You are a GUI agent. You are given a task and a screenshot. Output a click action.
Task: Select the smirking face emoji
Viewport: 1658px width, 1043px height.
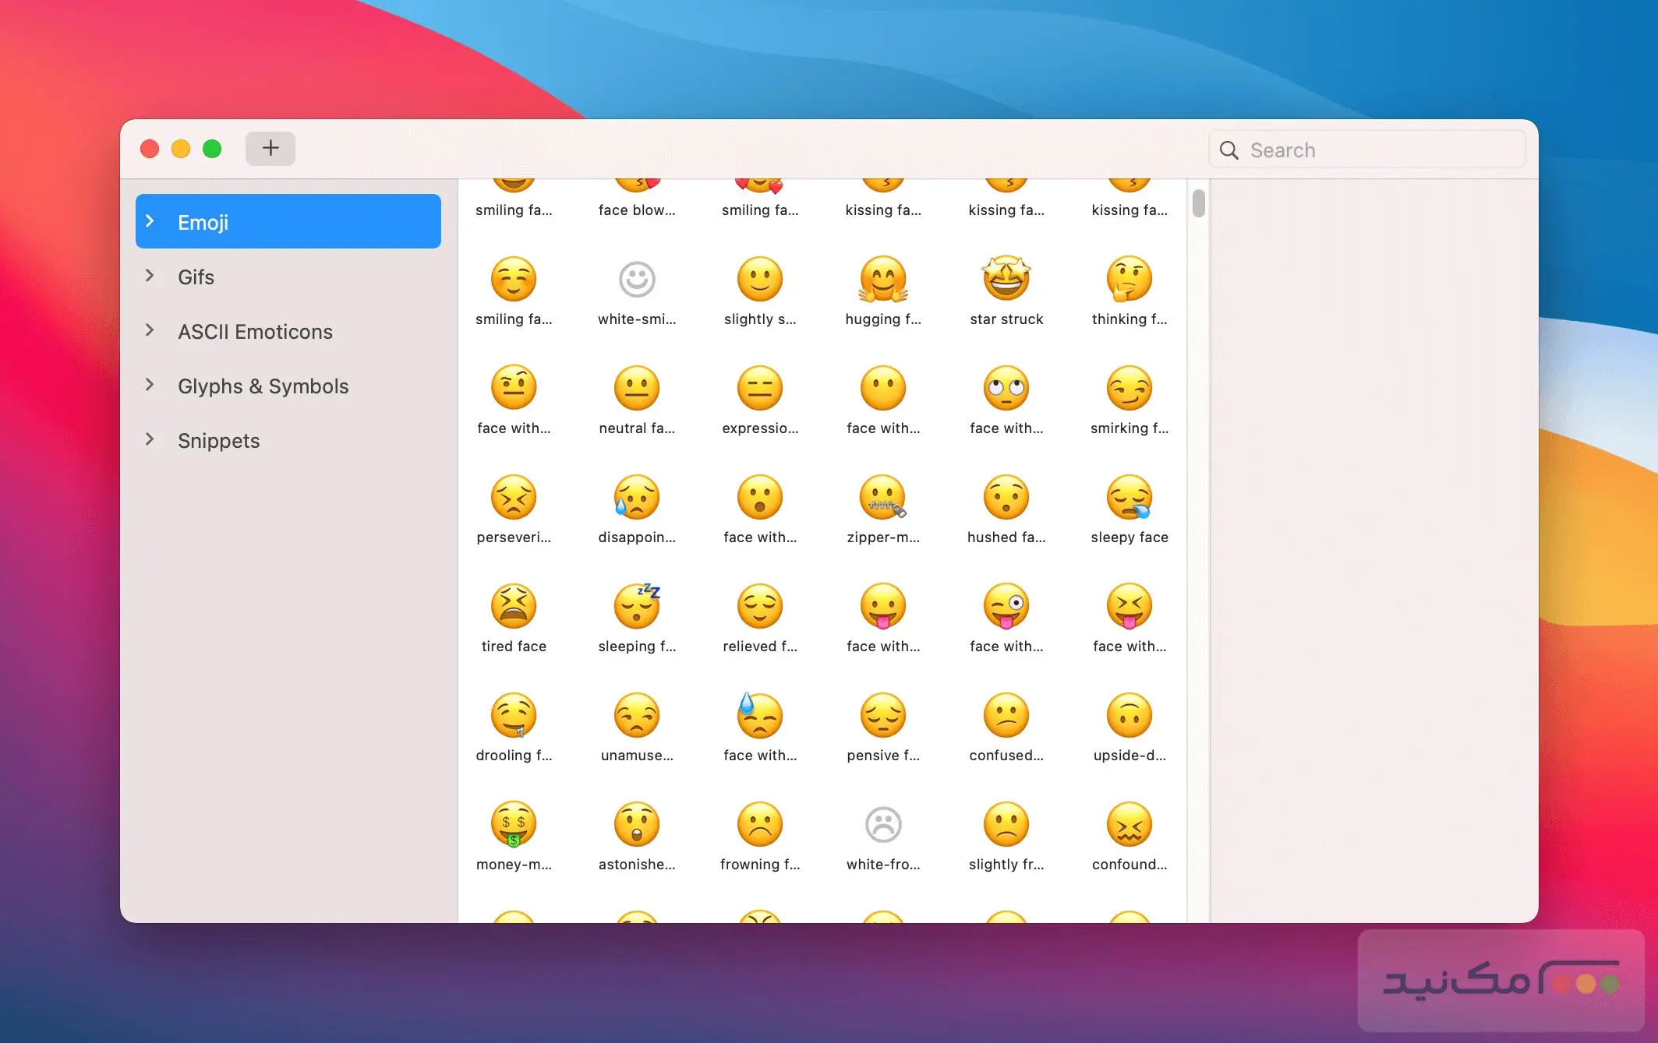click(1129, 388)
